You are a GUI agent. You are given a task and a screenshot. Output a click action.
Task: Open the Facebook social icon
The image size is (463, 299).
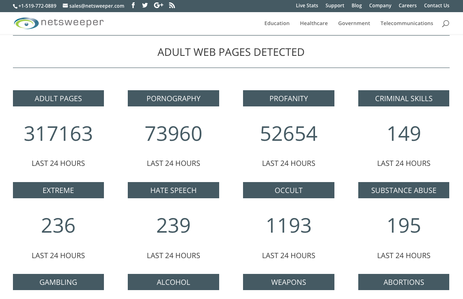133,5
